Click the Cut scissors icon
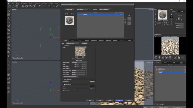 pos(23,6)
